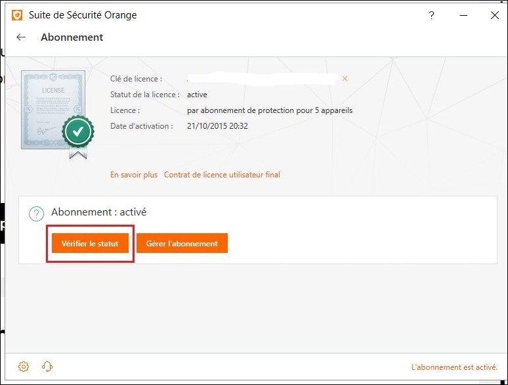This screenshot has width=508, height=385.
Task: Remove license key with orange X
Action: [x=345, y=78]
